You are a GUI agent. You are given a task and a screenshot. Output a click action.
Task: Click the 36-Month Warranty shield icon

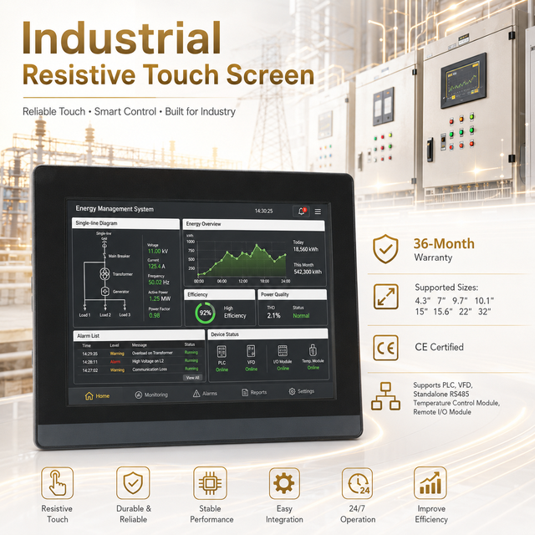(x=385, y=249)
